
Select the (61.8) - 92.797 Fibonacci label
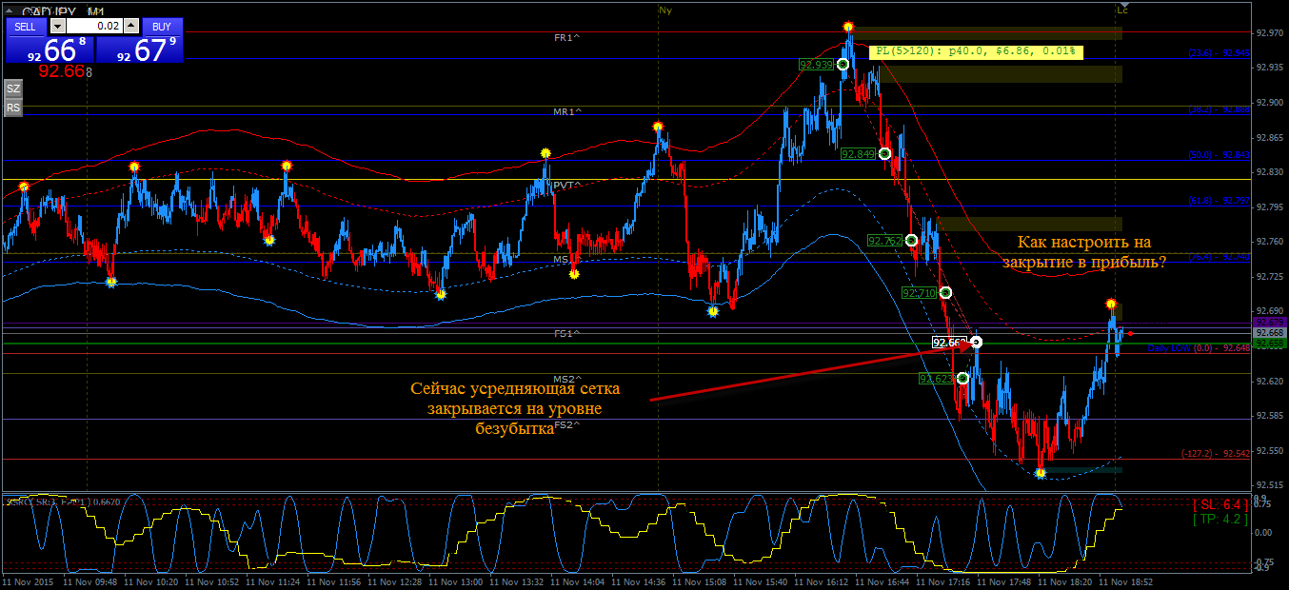(1219, 201)
